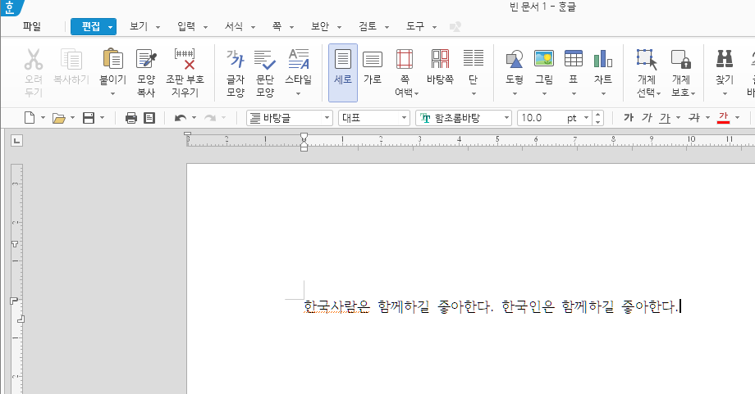Click the Print icon
Screen dimensions: 755x394
[x=131, y=118]
